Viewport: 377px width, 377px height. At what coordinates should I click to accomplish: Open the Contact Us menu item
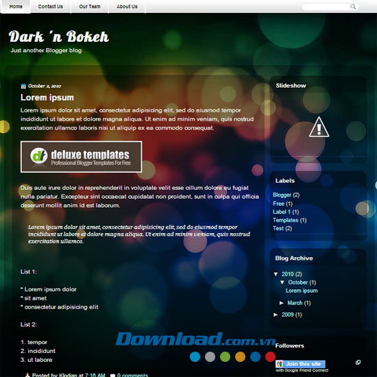pyautogui.click(x=51, y=6)
